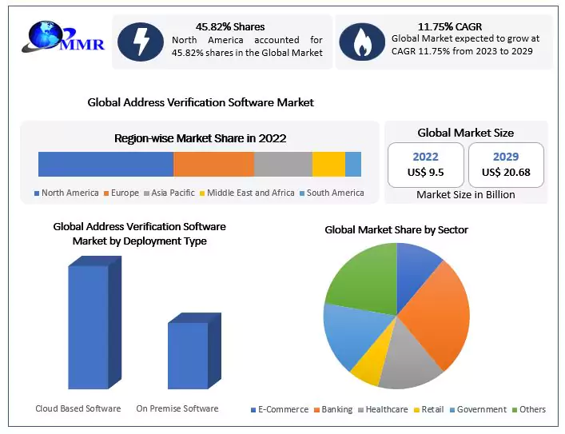Click the Global Address Verification Software Market title
Image resolution: width=565 pixels, height=434 pixels.
point(201,102)
